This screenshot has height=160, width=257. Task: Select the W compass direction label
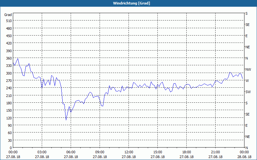[247, 81]
